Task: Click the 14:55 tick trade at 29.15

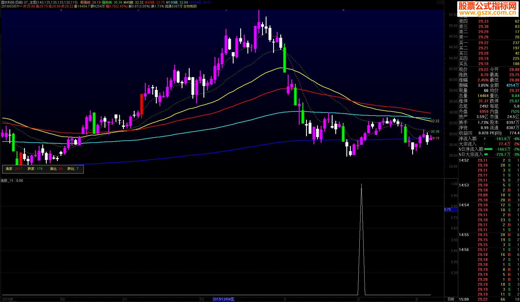Action: pyautogui.click(x=489, y=235)
